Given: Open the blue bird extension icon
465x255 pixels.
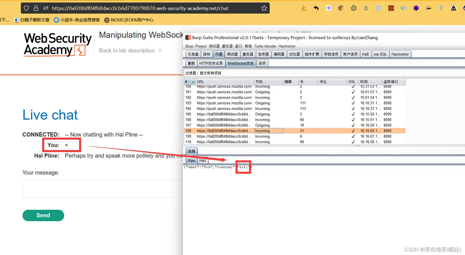Looking at the screenshot, I should (328, 8).
